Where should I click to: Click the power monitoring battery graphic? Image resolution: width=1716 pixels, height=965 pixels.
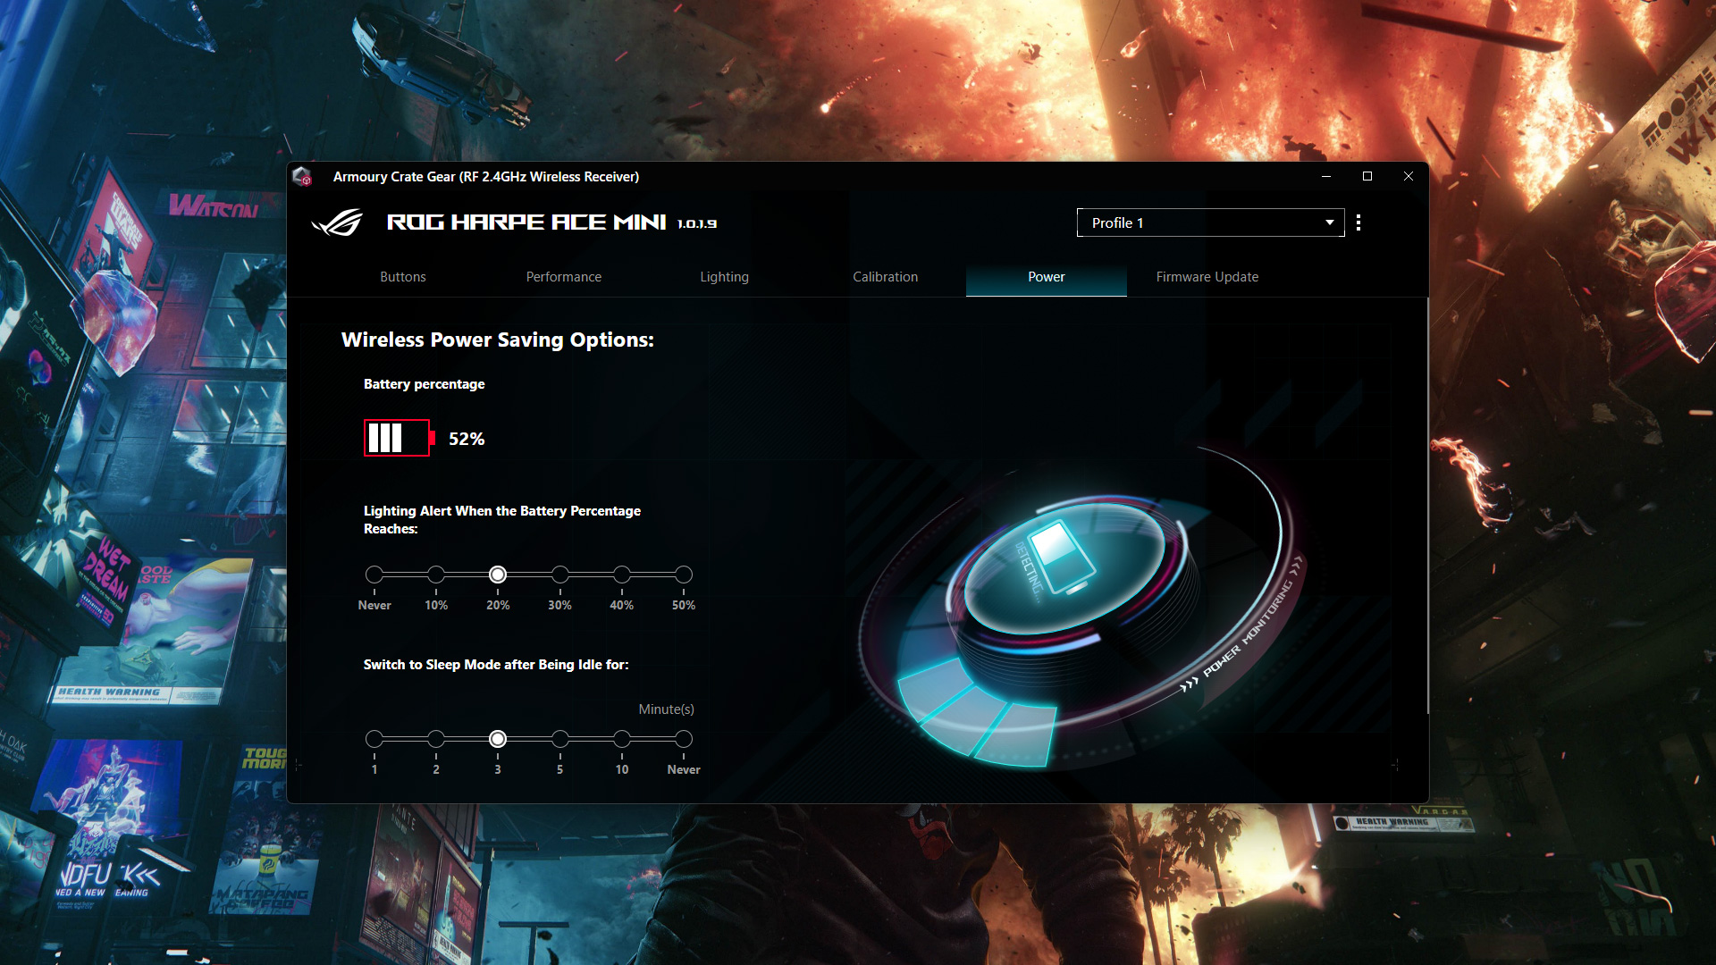pos(1081,608)
